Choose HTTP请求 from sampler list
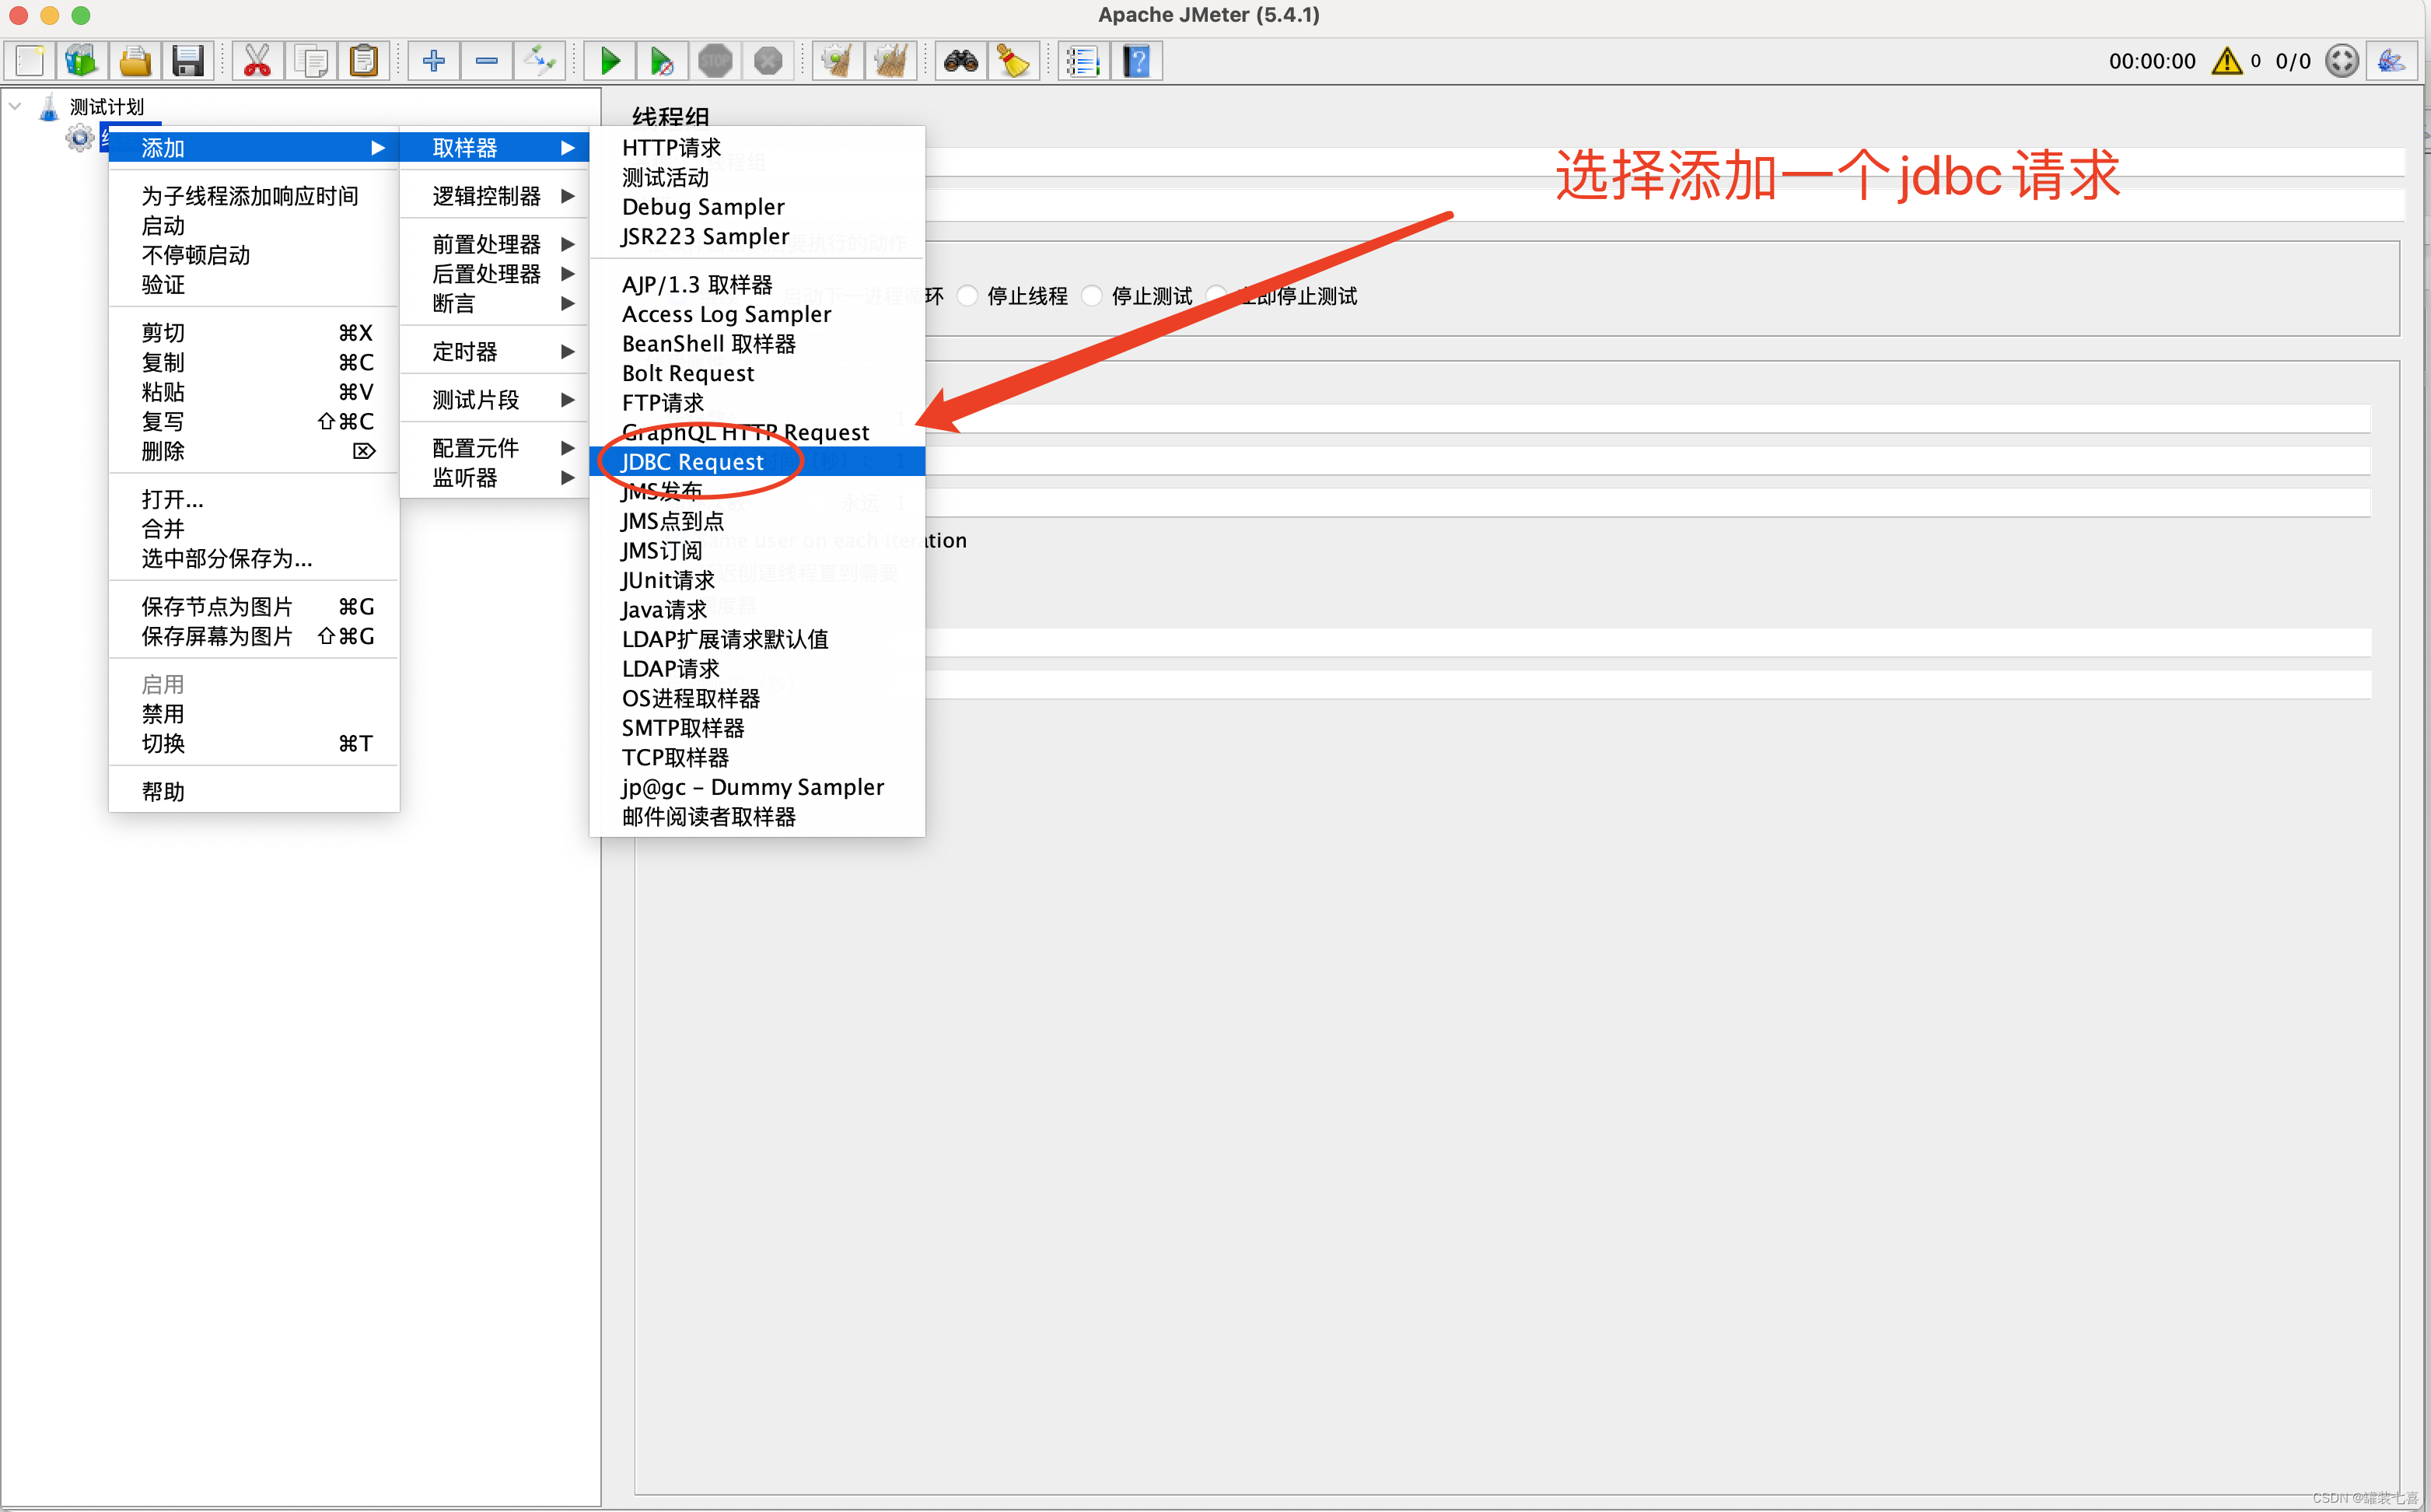The width and height of the screenshot is (2431, 1512). (x=757, y=148)
